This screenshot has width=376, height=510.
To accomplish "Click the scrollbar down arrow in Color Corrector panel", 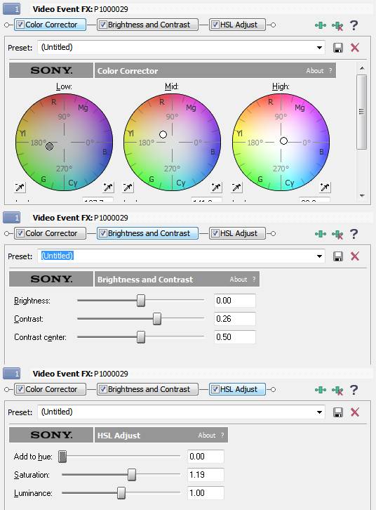I will point(362,196).
